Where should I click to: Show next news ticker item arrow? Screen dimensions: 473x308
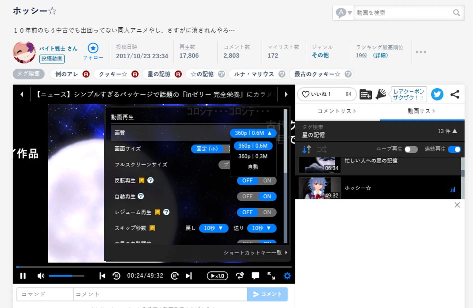tap(286, 94)
